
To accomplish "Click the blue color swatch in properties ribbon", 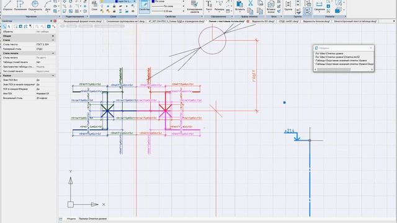I will [x=153, y=1].
